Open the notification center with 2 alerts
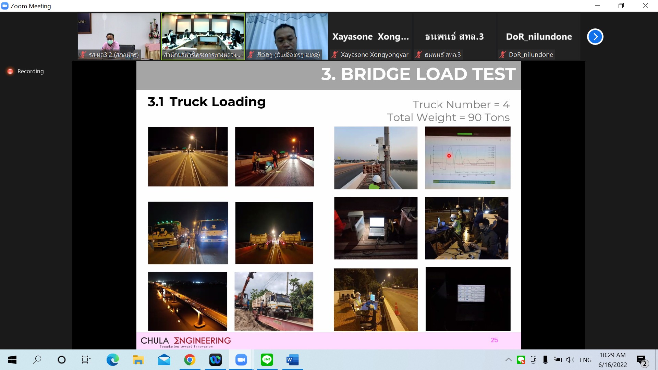The width and height of the screenshot is (658, 370). [x=642, y=360]
